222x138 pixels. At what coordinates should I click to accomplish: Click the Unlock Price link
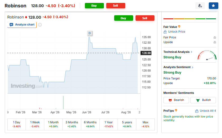point(177,32)
